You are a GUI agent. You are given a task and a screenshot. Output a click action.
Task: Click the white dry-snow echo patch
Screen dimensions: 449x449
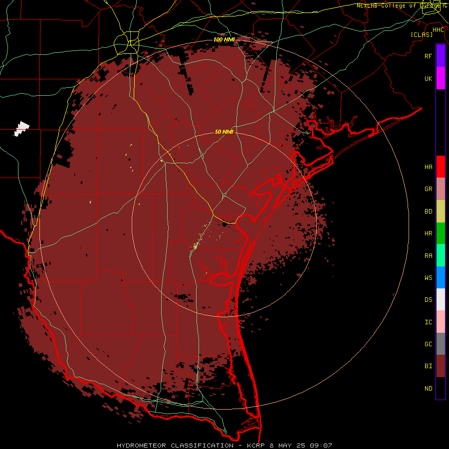22,129
